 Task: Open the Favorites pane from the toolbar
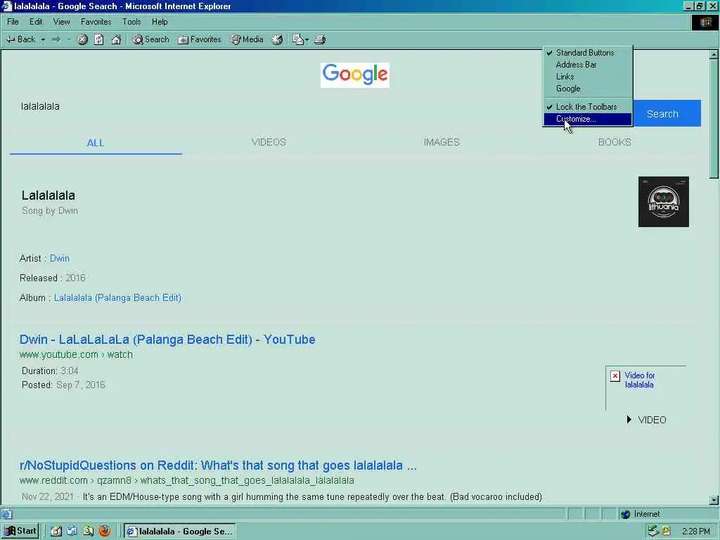(200, 39)
